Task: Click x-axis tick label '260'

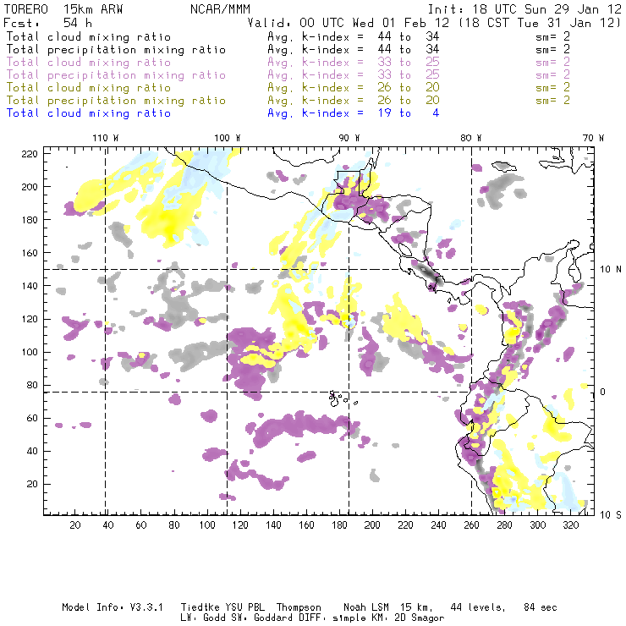Action: coord(471,525)
